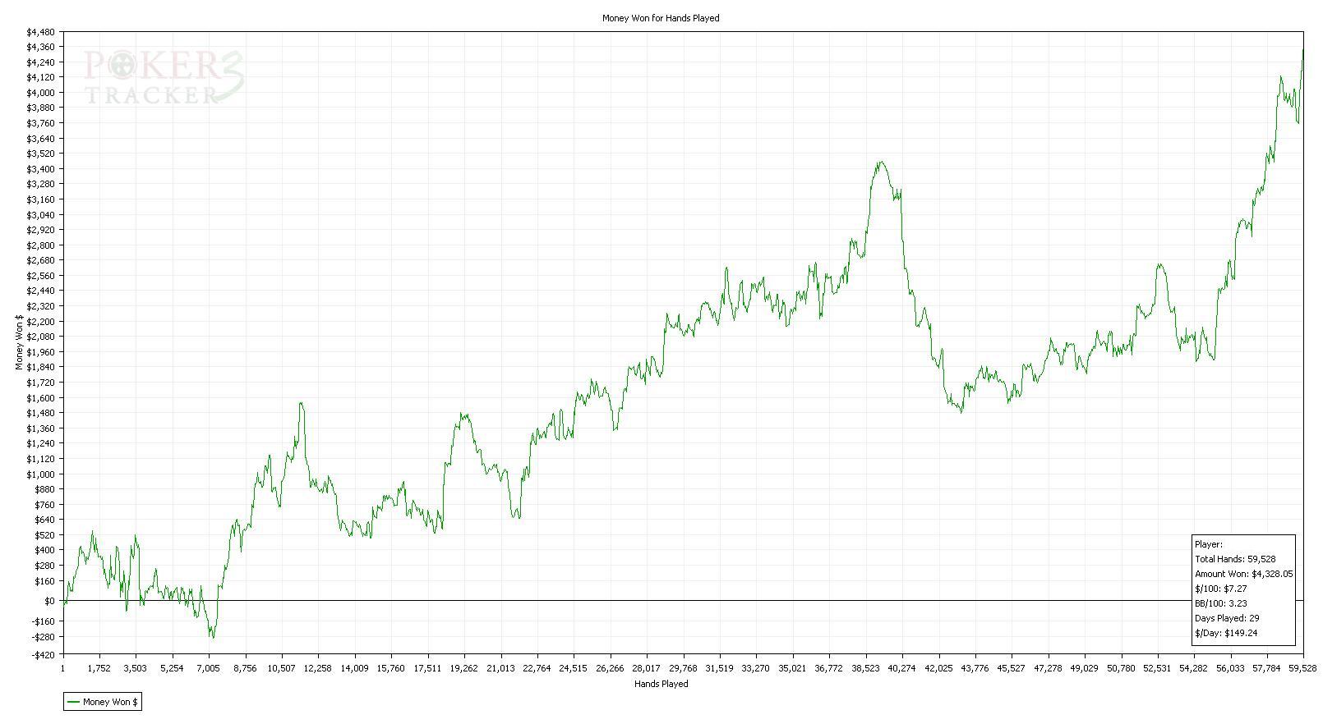Click the 'Hands Played' x-axis title

click(x=661, y=684)
